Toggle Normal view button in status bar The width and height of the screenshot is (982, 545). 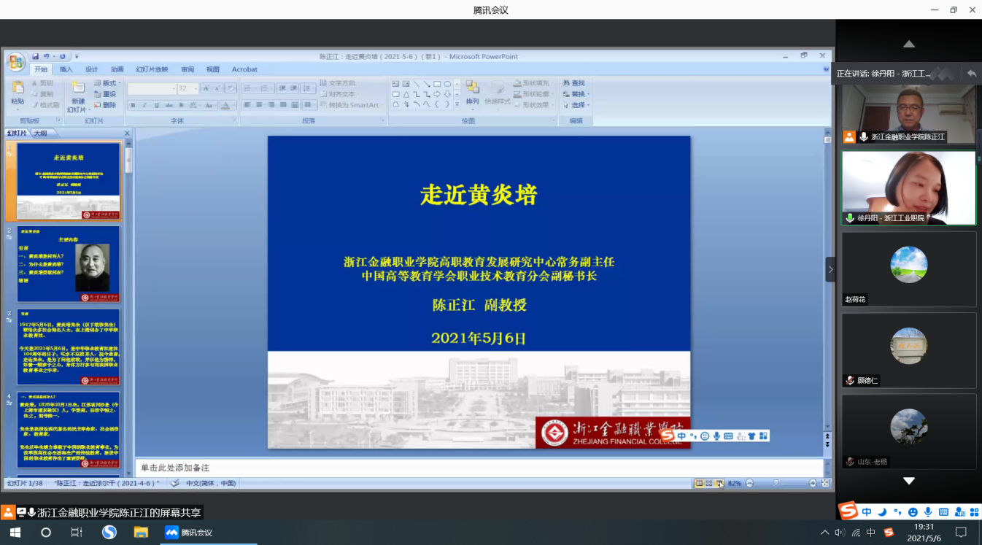pos(699,483)
